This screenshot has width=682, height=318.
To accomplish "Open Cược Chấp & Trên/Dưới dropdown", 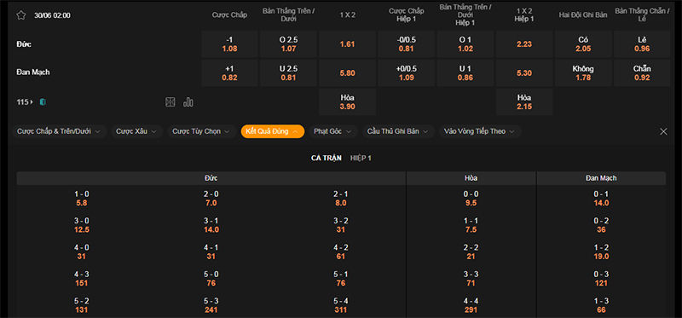I will pyautogui.click(x=59, y=131).
